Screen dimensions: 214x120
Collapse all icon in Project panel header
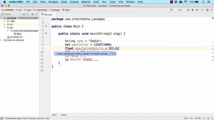click(x=27, y=14)
